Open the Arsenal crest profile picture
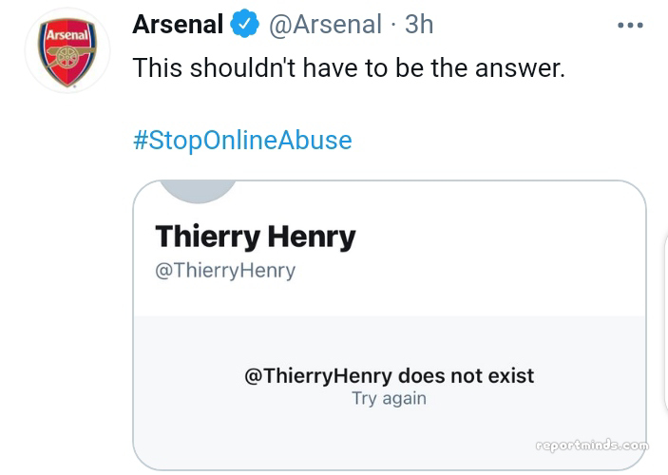The width and height of the screenshot is (668, 475). tap(67, 50)
